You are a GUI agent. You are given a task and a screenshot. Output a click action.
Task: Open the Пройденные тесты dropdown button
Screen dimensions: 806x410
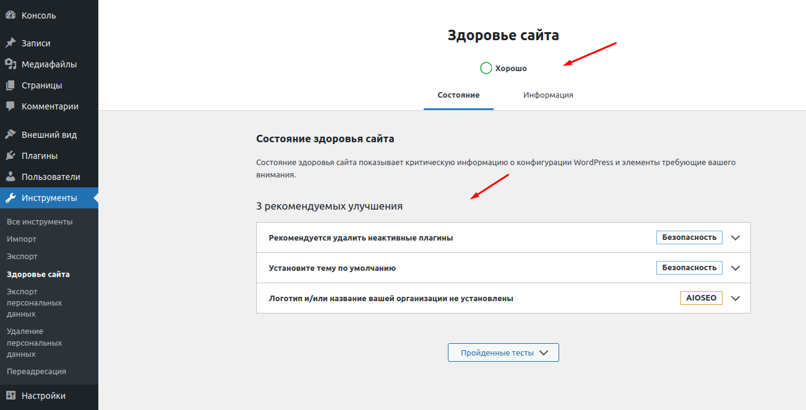point(503,352)
